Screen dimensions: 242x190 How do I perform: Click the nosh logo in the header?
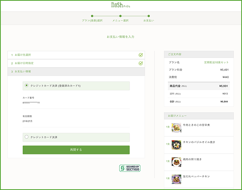121,5
